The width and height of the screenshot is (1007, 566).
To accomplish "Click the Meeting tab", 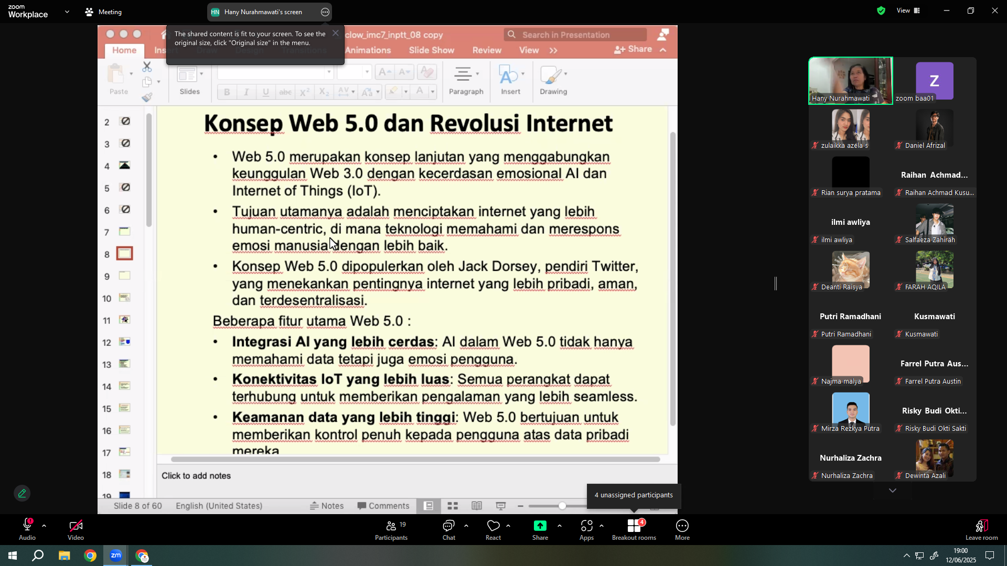I will [x=103, y=12].
